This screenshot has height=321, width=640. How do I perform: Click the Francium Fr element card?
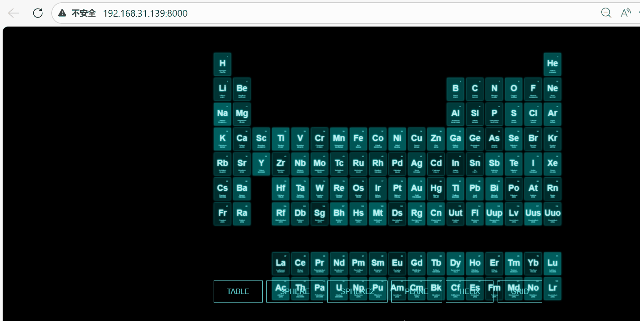click(223, 214)
